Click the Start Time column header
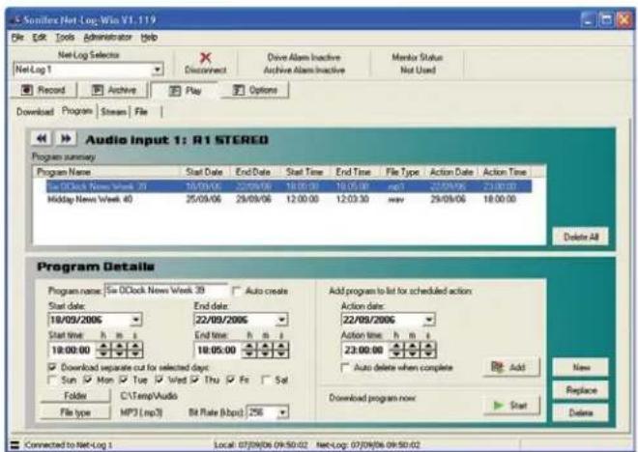This screenshot has height=452, width=638. coord(305,172)
